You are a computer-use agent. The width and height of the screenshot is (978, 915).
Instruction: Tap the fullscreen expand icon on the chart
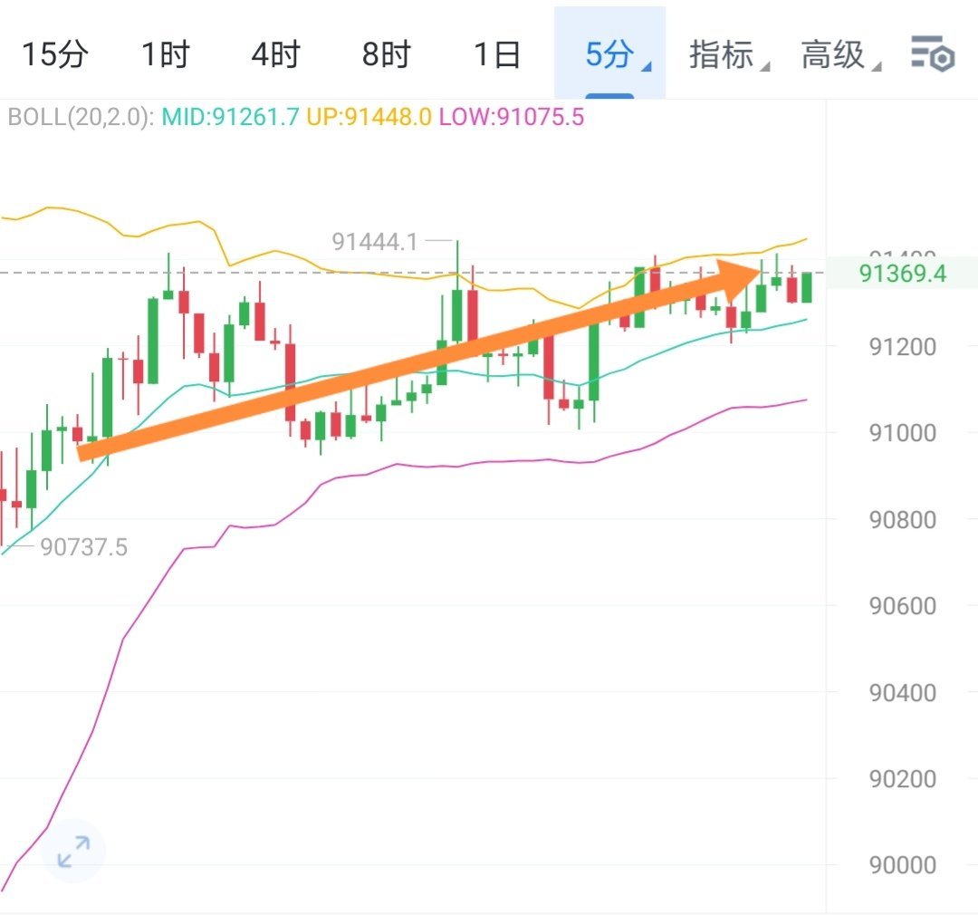(72, 850)
